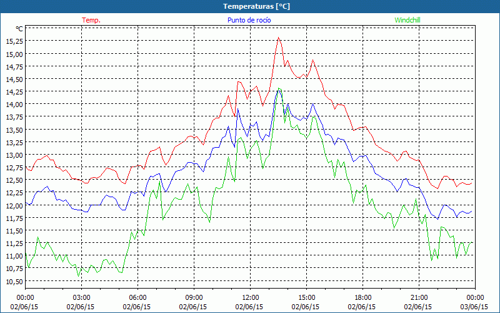
Task: Select the green Windchill legend label
Action: [407, 20]
